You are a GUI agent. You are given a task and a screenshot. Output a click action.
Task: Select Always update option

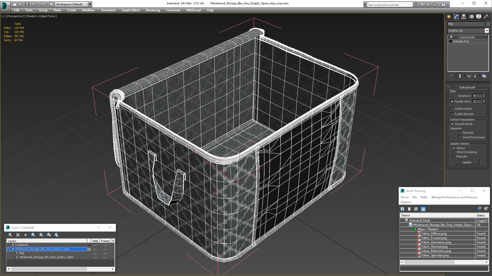pos(454,148)
